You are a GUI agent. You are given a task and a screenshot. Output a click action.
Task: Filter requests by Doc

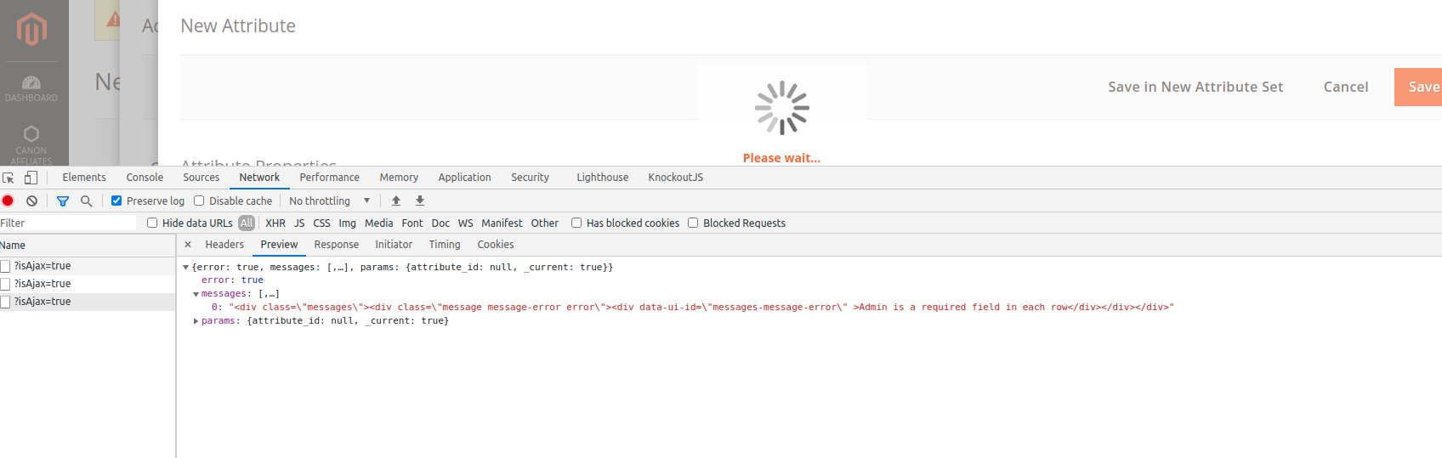(x=440, y=223)
